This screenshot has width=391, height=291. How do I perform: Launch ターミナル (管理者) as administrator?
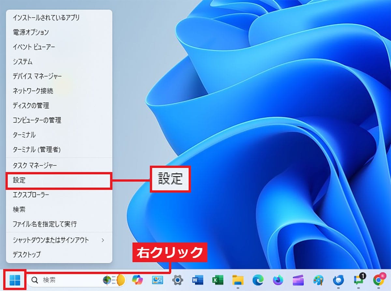coord(59,149)
